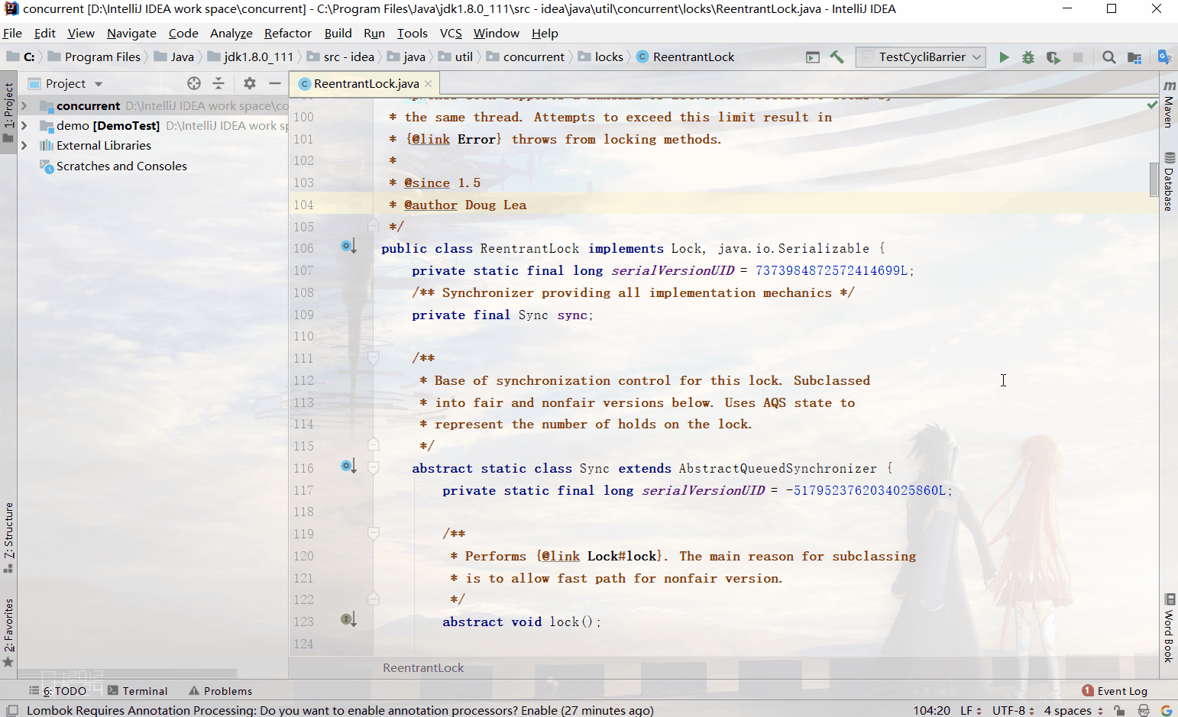Click implemented-method gutter icon on line 123
1178x717 pixels.
[348, 620]
